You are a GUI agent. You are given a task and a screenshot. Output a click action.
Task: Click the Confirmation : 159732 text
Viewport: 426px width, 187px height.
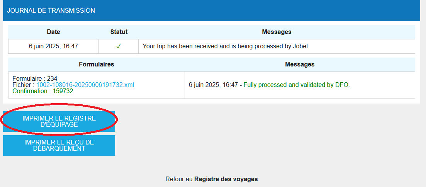[42, 91]
